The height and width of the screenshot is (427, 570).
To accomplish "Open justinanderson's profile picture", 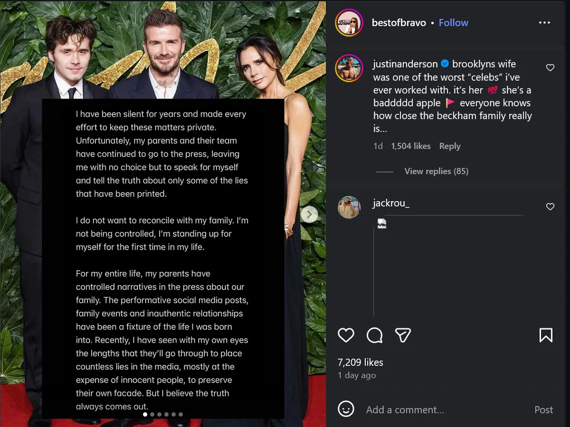I will pos(350,68).
